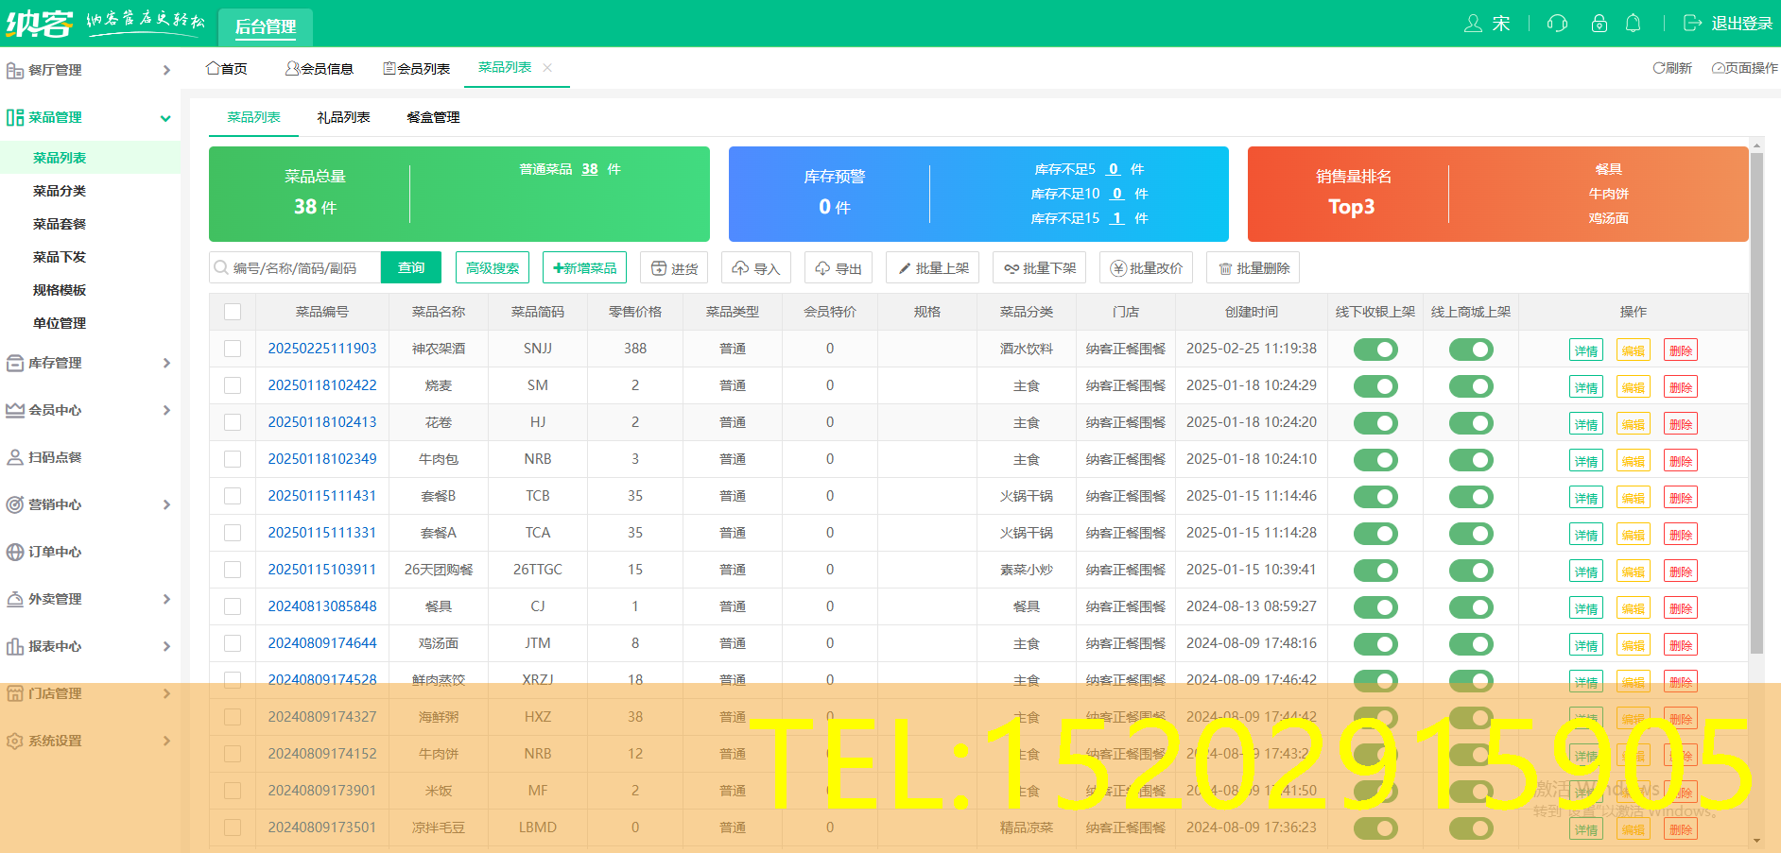Click the user profile icon
This screenshot has width=1781, height=853.
1473,24
